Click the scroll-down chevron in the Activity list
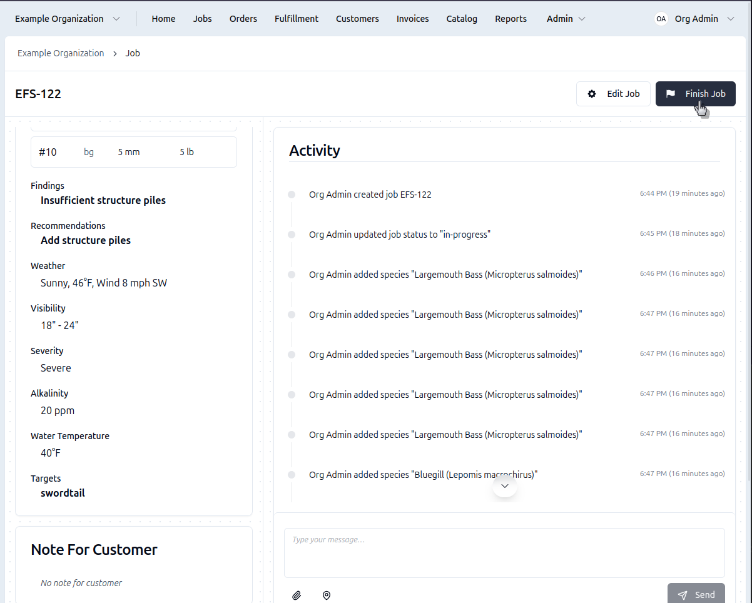Screen dimensions: 752x603 point(505,486)
